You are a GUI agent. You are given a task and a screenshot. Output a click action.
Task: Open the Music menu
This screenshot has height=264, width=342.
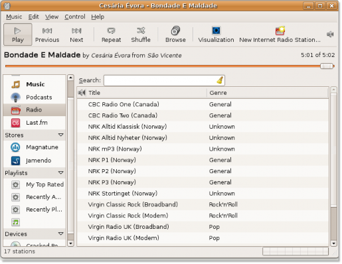(x=14, y=17)
